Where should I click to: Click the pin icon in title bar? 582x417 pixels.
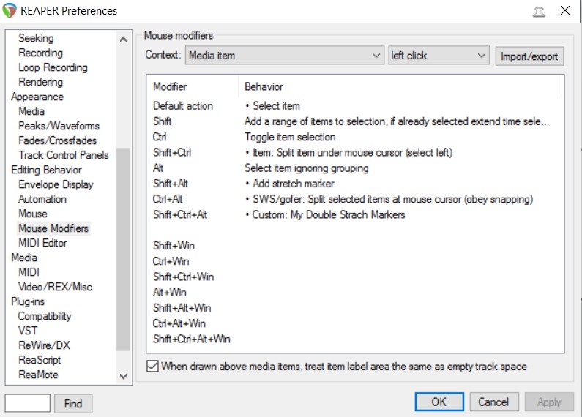(x=540, y=11)
